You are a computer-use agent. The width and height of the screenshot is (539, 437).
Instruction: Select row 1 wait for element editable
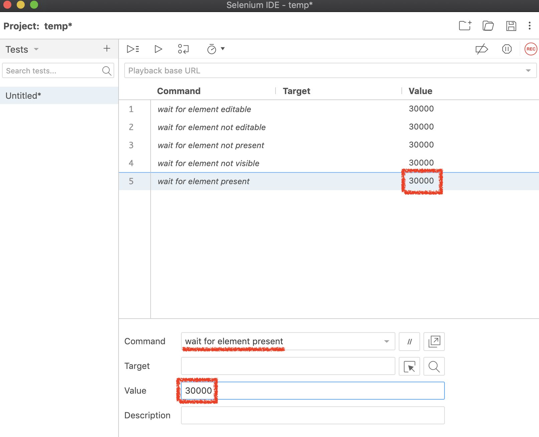click(x=329, y=109)
